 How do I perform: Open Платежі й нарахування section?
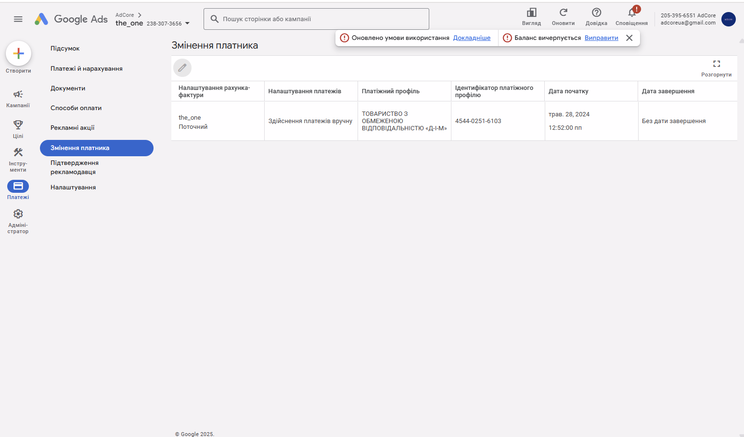87,69
